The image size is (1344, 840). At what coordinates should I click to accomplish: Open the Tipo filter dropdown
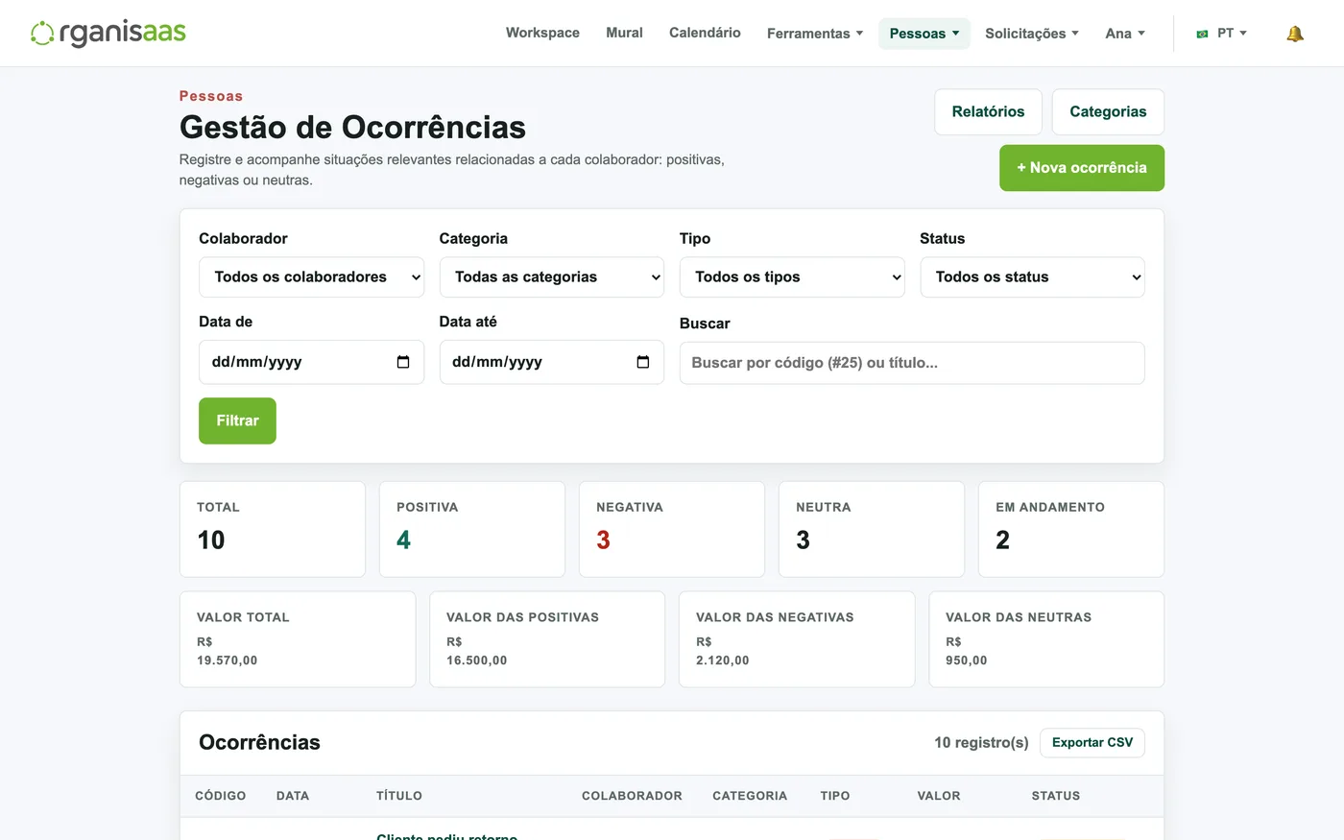[x=792, y=277]
